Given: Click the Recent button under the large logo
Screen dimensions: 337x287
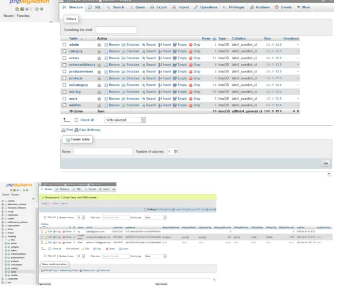Looking at the screenshot, I should pos(9,16).
